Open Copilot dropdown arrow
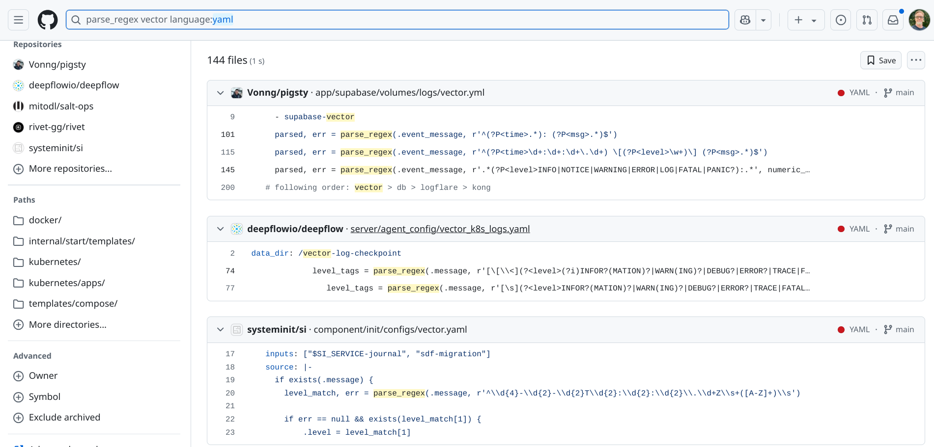This screenshot has width=934, height=447. (764, 20)
